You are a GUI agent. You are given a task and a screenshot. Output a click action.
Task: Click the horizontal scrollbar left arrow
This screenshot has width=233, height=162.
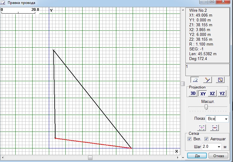pos(2,157)
